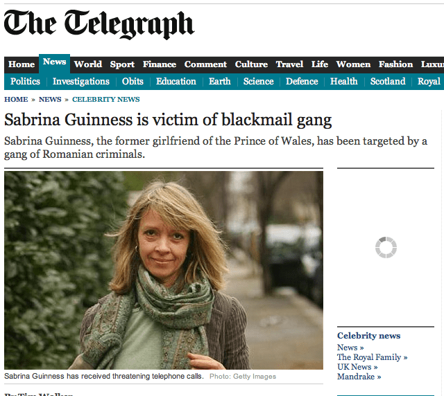Open the Travel section
This screenshot has height=396, width=444.
click(290, 64)
